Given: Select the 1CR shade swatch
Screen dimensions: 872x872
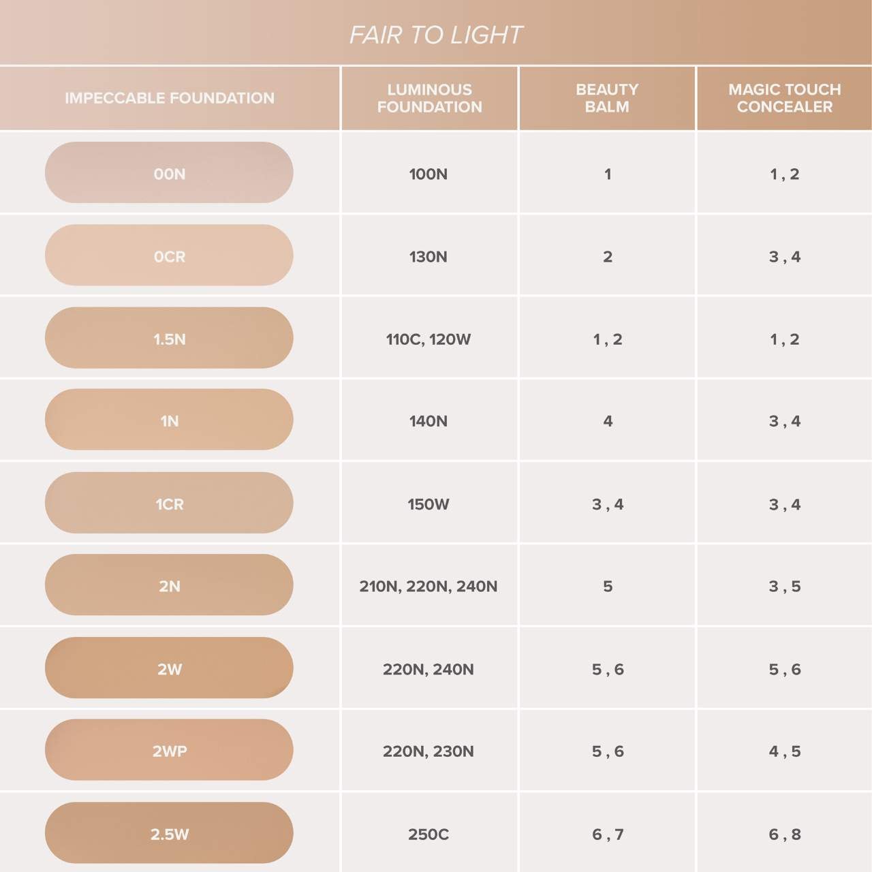Looking at the screenshot, I should click(169, 503).
